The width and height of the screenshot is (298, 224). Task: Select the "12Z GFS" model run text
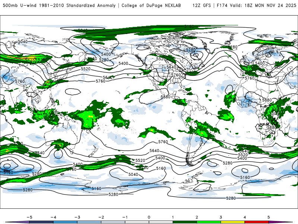[x=202, y=5]
